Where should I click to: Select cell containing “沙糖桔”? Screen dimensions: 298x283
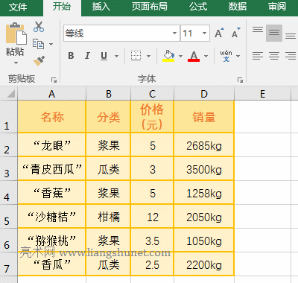coord(51,217)
